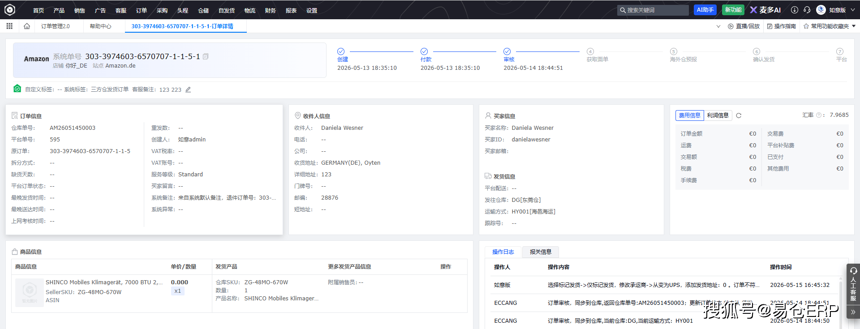
Task: Click exchange rate value 7.9685
Action: pyautogui.click(x=839, y=115)
